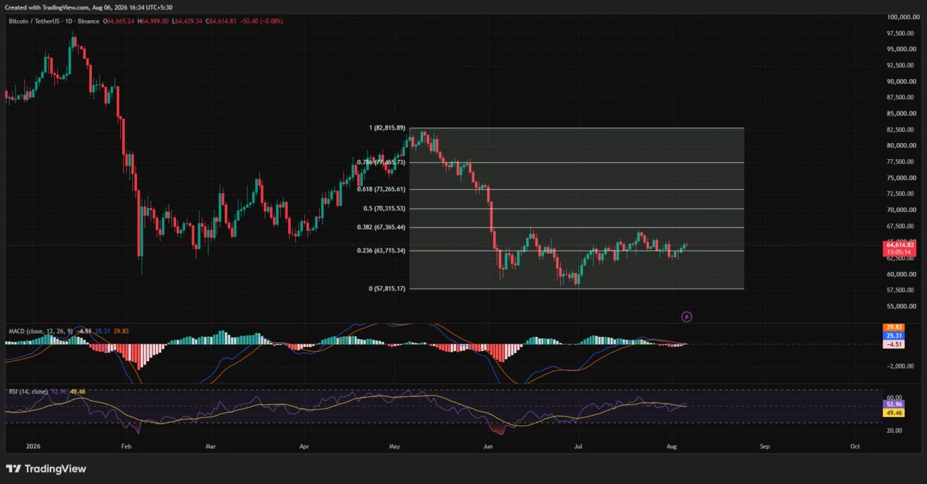This screenshot has width=927, height=484.
Task: Click the purple RSI value tag 52.96
Action: pyautogui.click(x=894, y=405)
